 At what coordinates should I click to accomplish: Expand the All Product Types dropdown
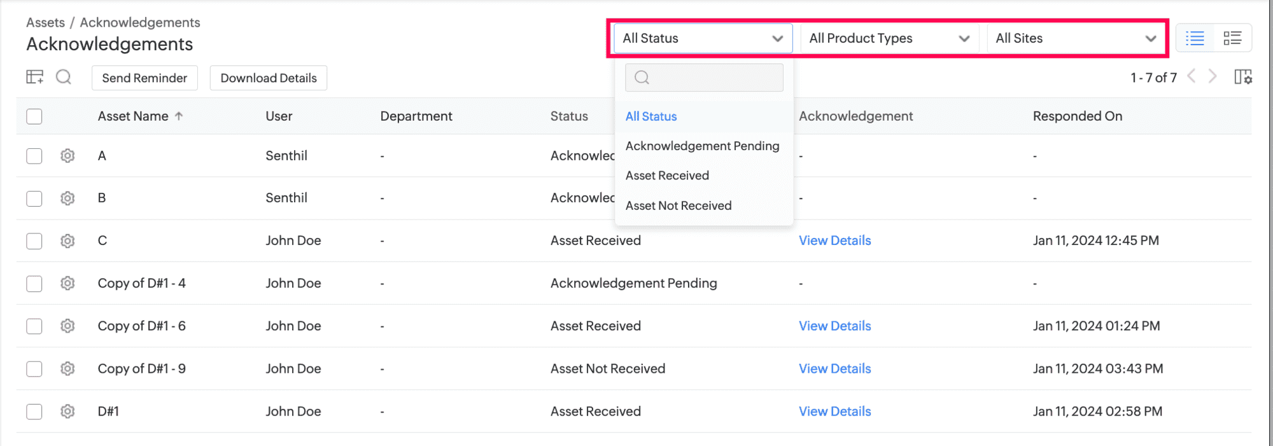(889, 38)
